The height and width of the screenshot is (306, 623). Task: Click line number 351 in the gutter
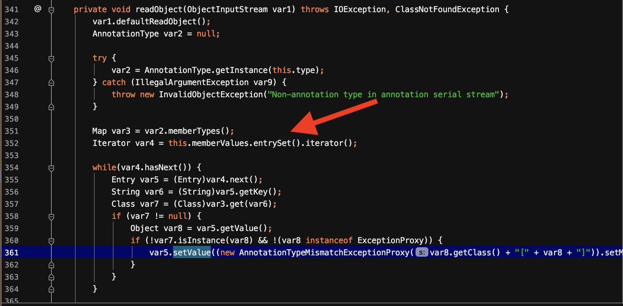click(12, 131)
